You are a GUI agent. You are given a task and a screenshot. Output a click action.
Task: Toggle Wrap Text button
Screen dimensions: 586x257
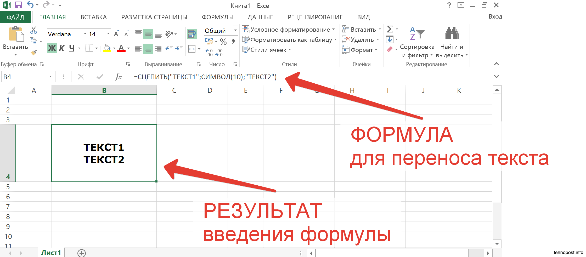(x=192, y=34)
